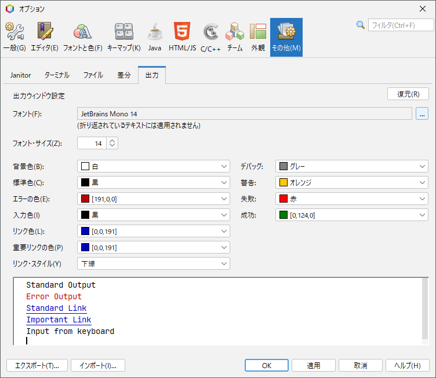Click the gray デバッグ color swatch
436x378 pixels.
point(284,166)
